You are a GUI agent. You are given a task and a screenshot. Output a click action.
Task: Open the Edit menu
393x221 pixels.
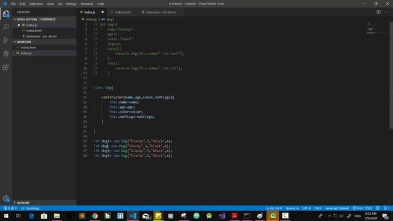[23, 4]
